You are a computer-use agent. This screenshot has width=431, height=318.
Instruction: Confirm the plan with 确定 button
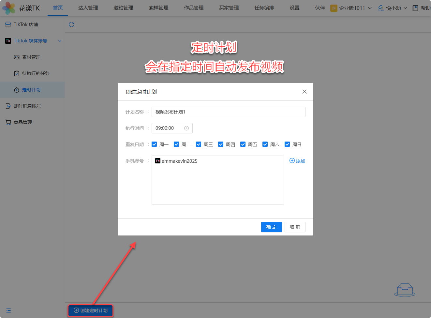pos(271,227)
